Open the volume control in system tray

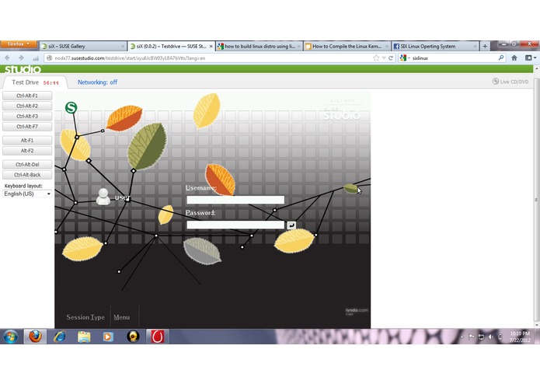point(491,337)
